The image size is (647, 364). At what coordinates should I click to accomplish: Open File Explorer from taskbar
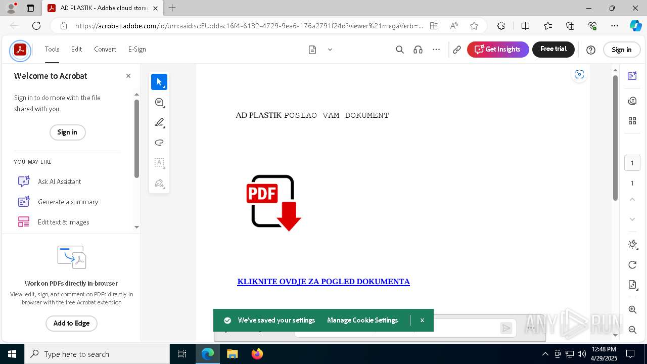pyautogui.click(x=232, y=354)
